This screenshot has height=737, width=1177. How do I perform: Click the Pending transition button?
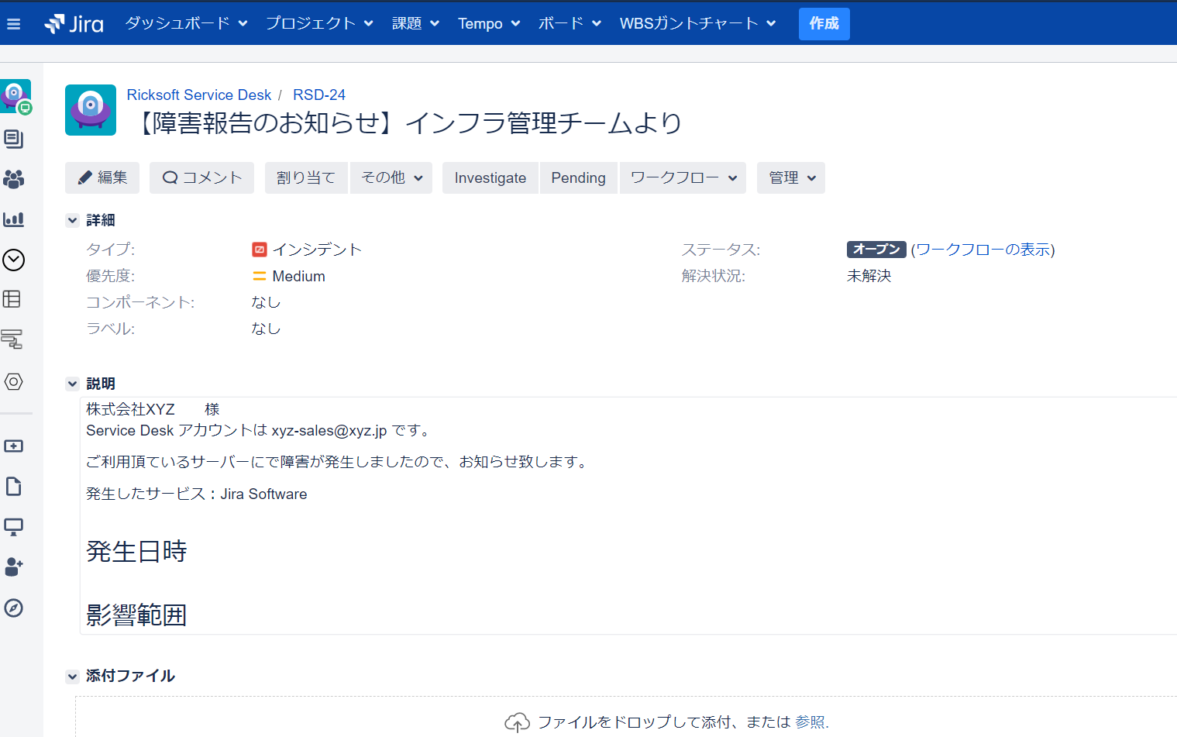[578, 177]
